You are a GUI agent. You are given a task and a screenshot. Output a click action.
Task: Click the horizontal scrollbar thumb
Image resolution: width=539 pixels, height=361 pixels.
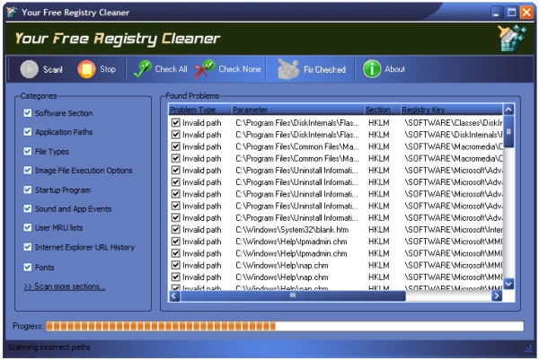pos(293,295)
